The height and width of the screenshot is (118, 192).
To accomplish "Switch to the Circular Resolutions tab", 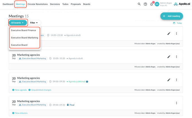I will (37, 4).
